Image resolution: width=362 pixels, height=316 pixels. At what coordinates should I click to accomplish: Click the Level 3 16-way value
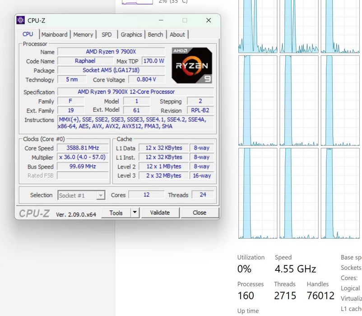coord(202,176)
